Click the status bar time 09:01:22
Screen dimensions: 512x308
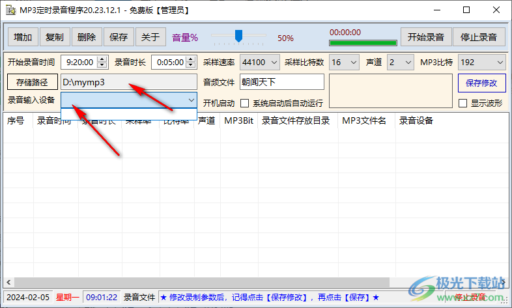coord(102,297)
